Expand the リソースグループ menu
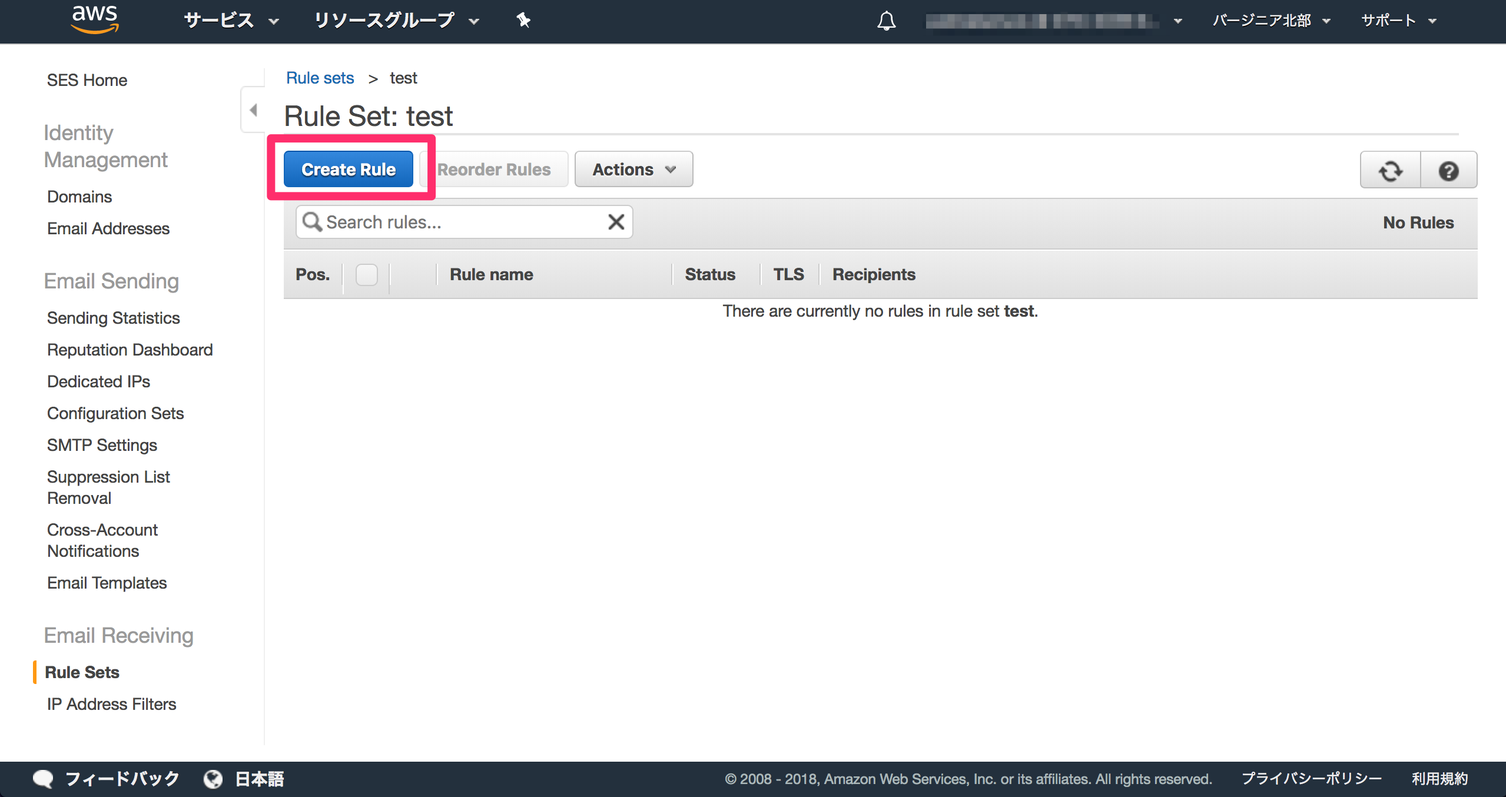1506x797 pixels. 396,21
